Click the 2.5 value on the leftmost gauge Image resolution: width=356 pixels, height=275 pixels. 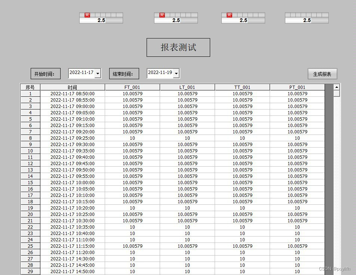101,20
